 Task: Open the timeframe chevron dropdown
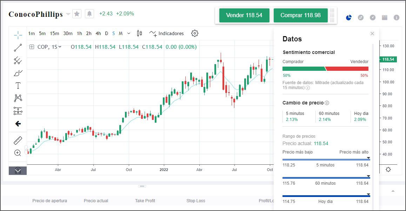[x=128, y=33]
